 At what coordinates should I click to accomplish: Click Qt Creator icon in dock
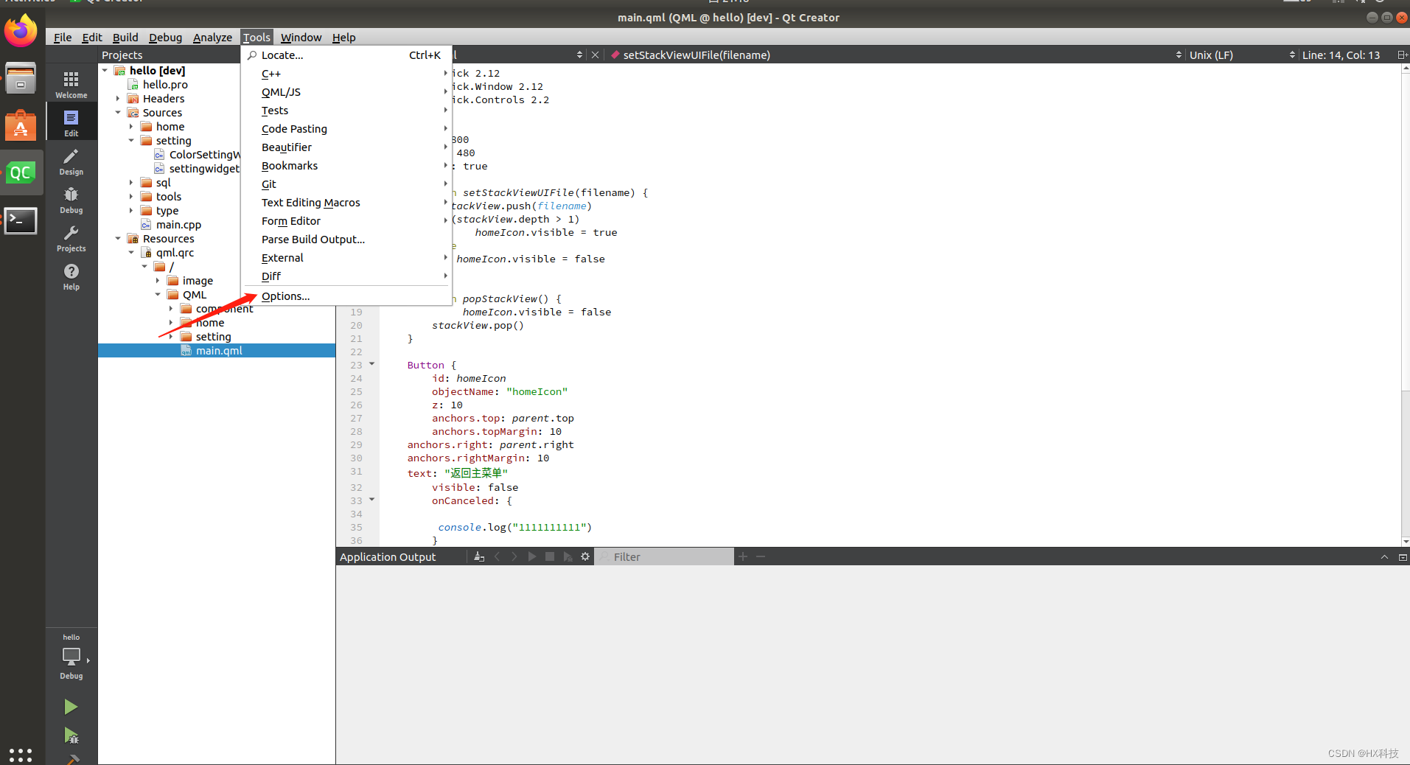pyautogui.click(x=21, y=173)
